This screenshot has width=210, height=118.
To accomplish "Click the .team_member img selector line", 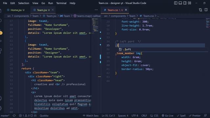I will pyautogui.click(x=129, y=53).
